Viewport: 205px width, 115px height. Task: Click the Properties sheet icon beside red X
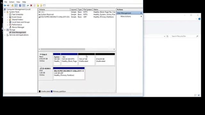point(35,5)
